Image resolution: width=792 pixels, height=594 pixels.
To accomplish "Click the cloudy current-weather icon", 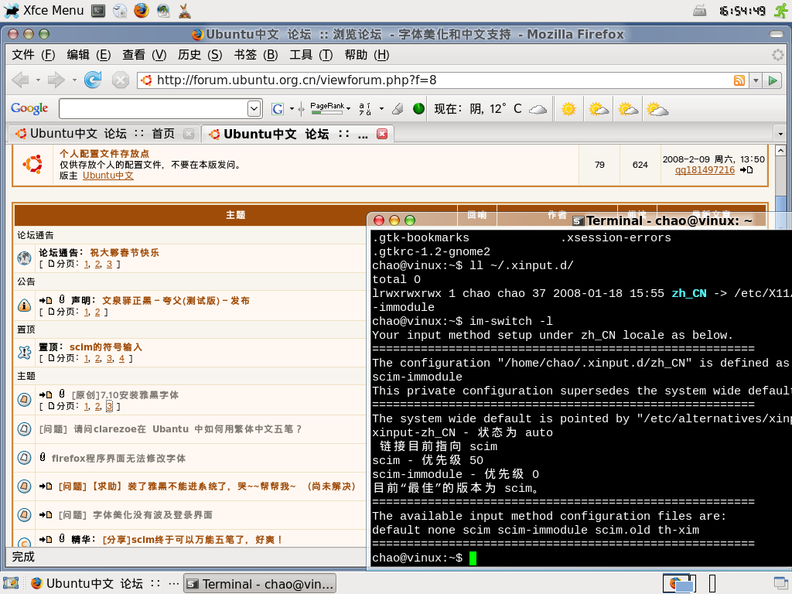I will tap(538, 109).
